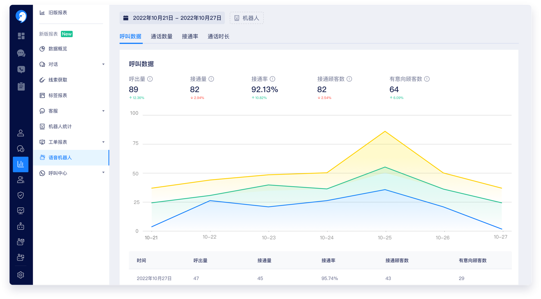Open the robot with mail icon in sidebar
This screenshot has height=299, width=541.
point(21,242)
